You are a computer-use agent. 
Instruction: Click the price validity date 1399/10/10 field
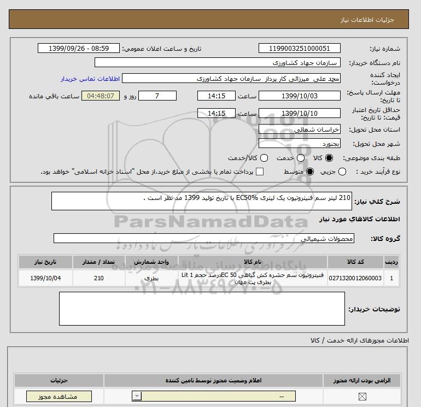(x=299, y=113)
